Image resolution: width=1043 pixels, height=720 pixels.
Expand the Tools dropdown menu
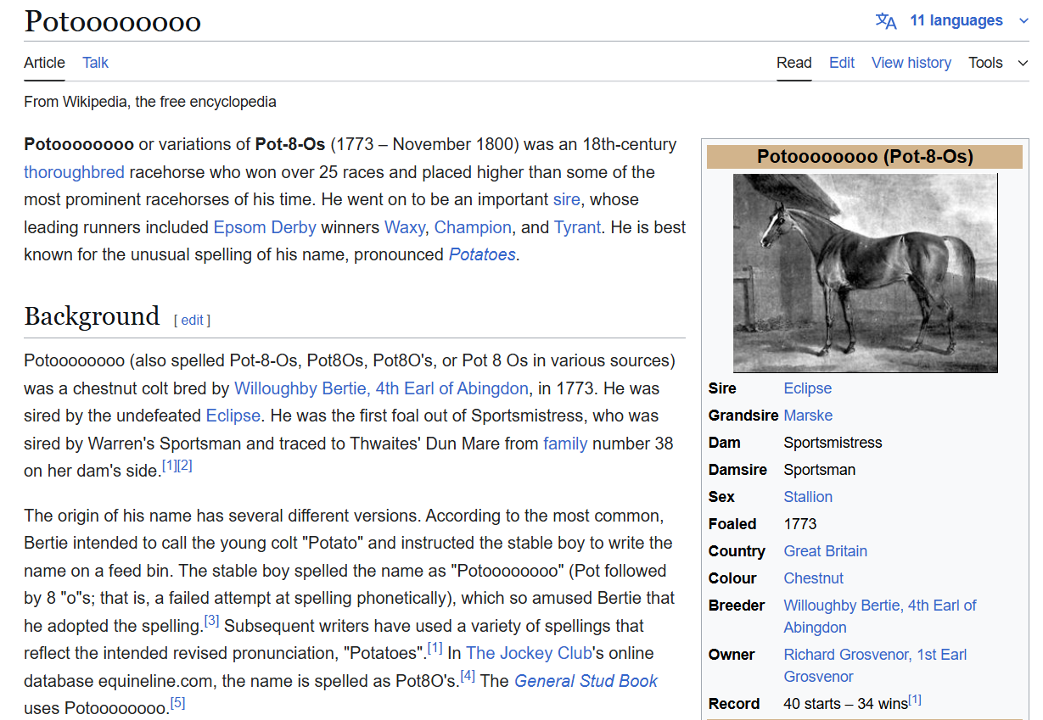coord(998,63)
